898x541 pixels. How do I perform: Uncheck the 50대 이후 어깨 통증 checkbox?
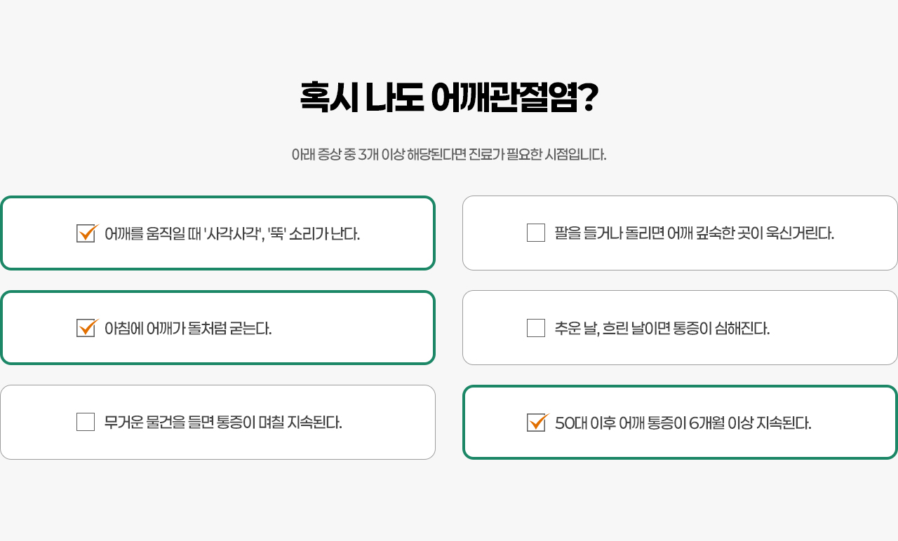[x=536, y=423]
